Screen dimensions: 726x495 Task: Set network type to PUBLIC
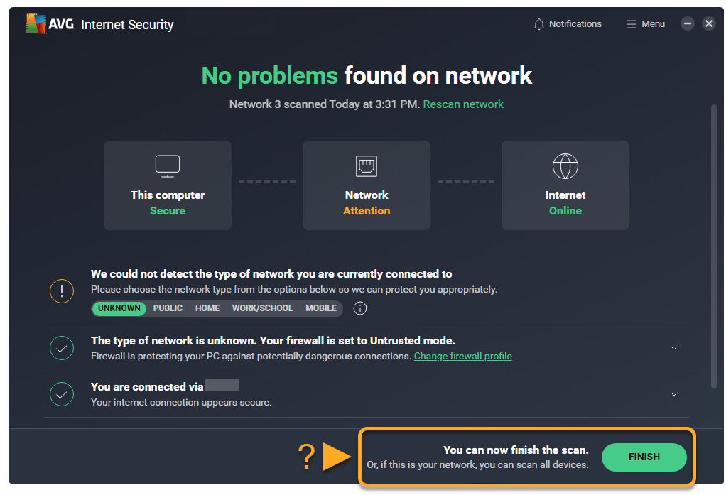168,308
